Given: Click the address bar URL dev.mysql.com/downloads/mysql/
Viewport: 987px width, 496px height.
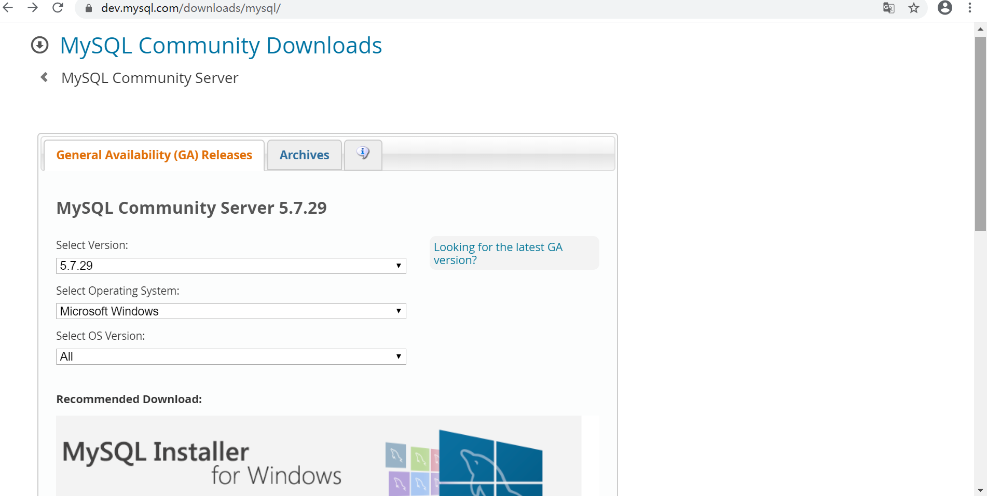Looking at the screenshot, I should (x=191, y=8).
